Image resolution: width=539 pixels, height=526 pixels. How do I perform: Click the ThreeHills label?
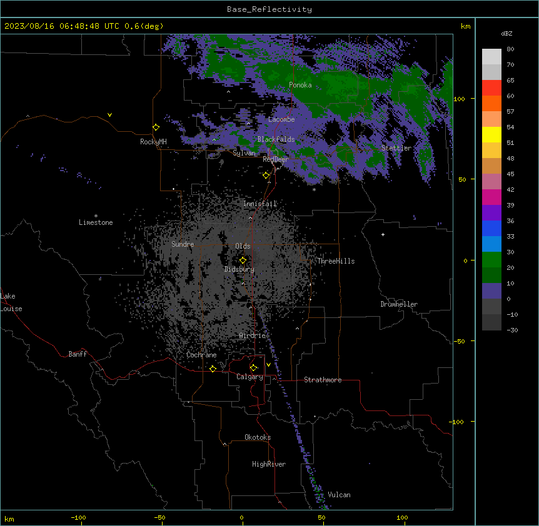(x=336, y=261)
